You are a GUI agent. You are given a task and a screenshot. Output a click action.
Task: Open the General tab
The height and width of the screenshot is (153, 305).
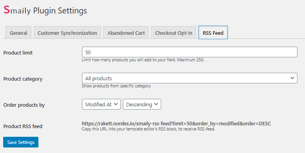tap(19, 33)
